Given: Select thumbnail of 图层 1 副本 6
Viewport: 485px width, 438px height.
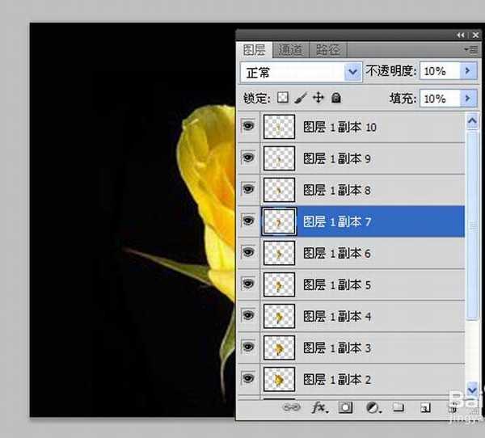Looking at the screenshot, I should click(279, 253).
